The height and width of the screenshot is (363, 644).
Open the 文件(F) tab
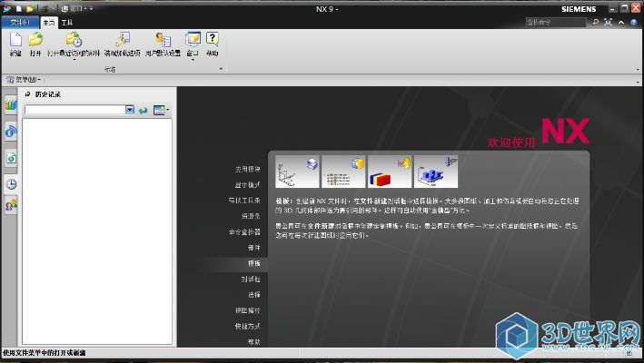20,22
